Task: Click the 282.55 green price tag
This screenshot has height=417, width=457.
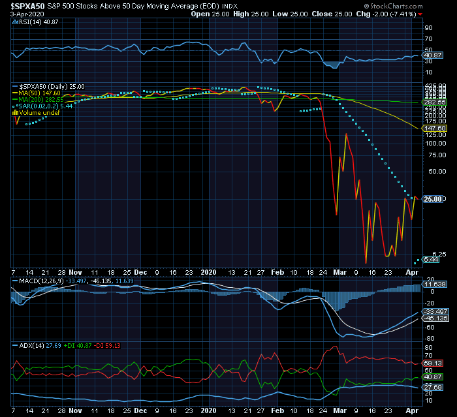Action: [435, 102]
